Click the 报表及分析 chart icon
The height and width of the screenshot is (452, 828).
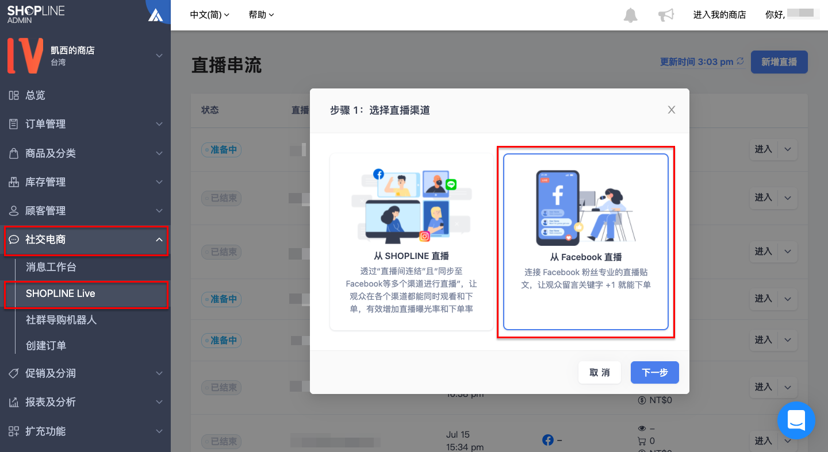14,402
